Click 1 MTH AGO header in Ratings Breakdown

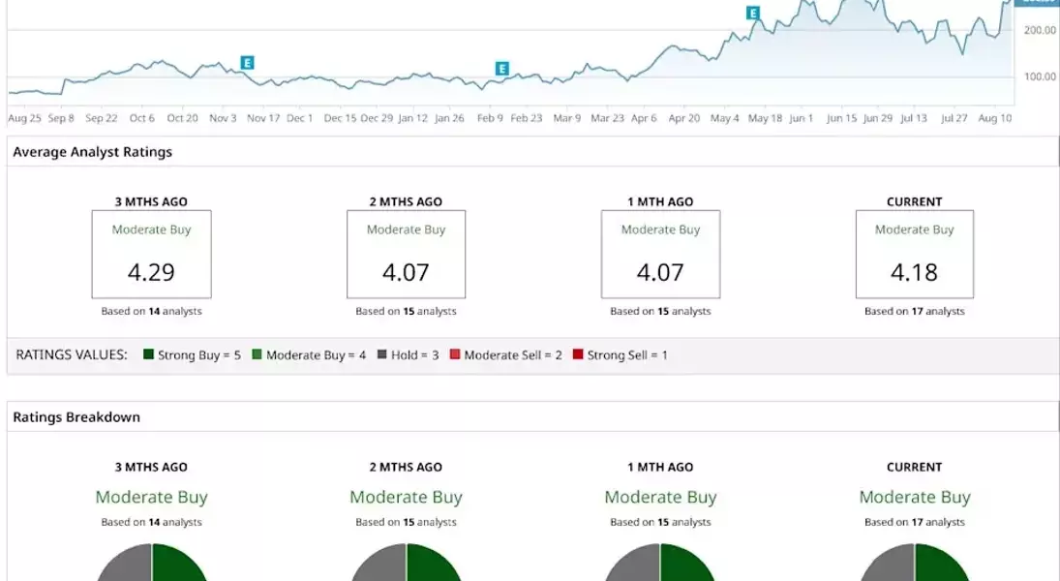click(660, 468)
